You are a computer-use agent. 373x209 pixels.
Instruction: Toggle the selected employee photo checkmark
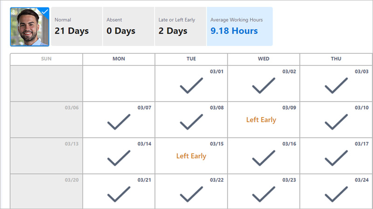pyautogui.click(x=45, y=12)
